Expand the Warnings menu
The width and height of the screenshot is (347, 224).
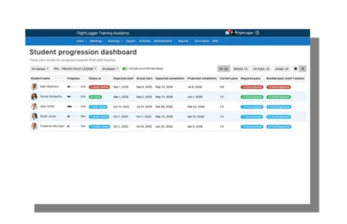click(x=97, y=41)
